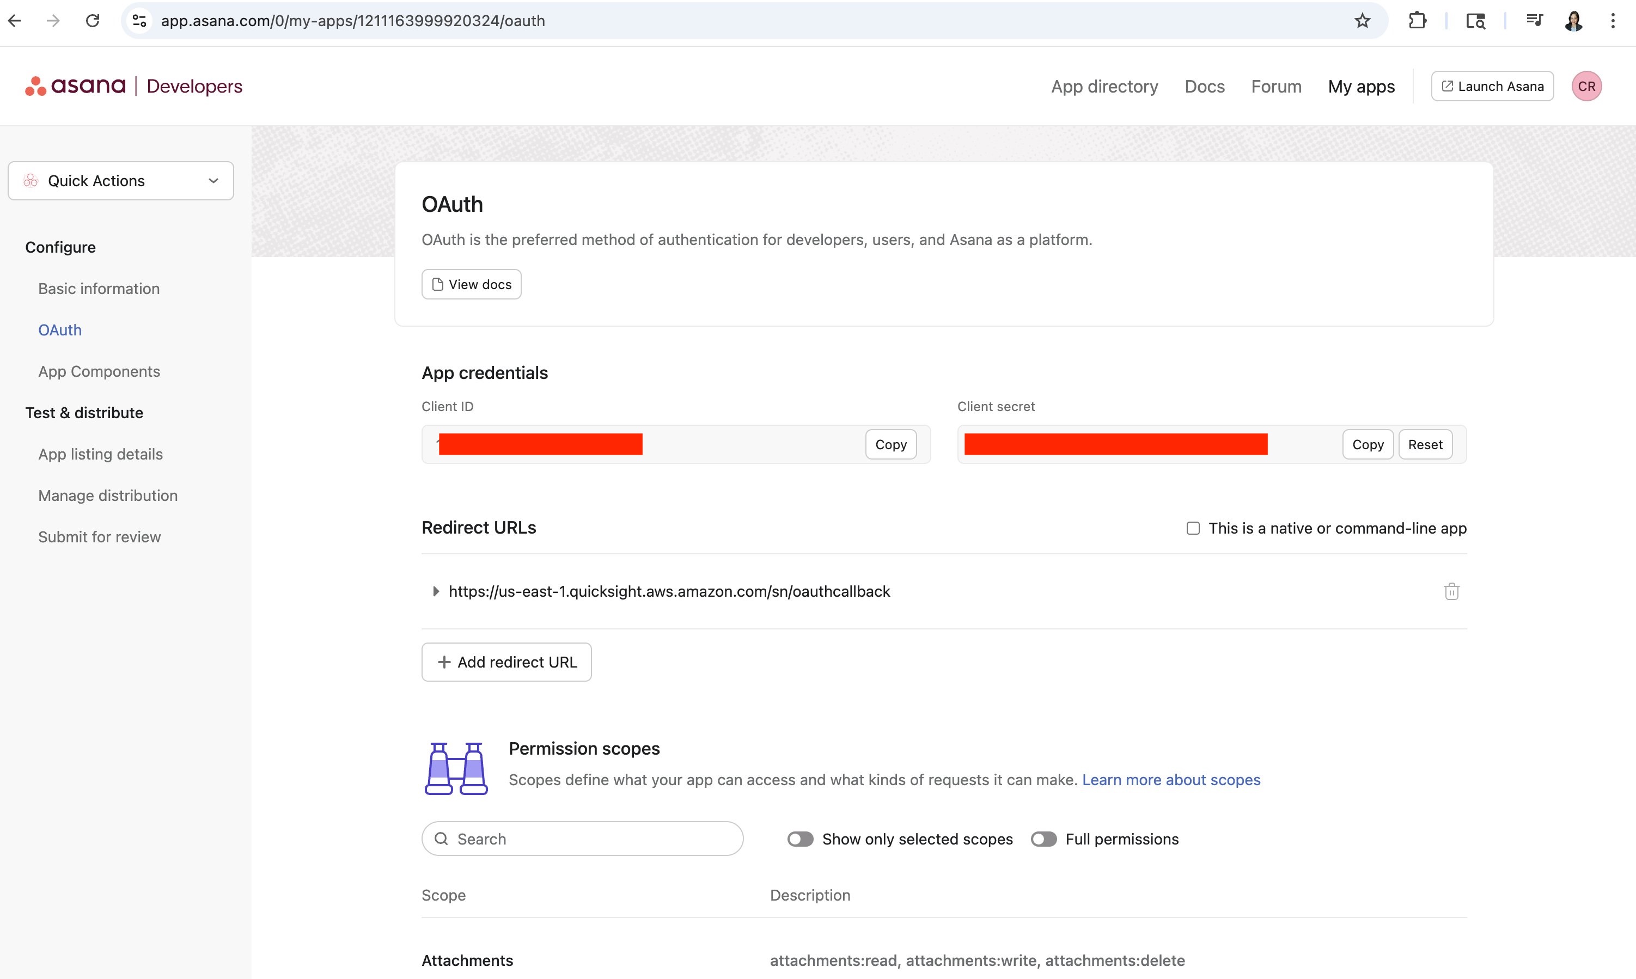
Task: Go to the Forum section
Action: (x=1276, y=86)
